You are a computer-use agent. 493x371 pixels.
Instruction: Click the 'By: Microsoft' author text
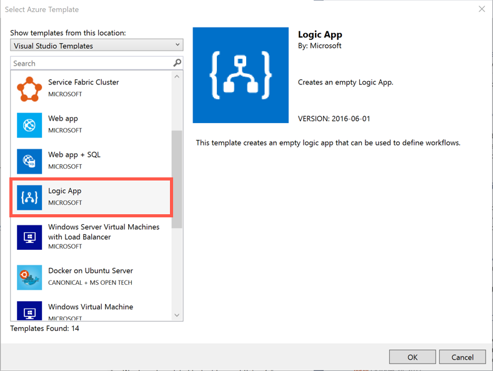pyautogui.click(x=319, y=46)
